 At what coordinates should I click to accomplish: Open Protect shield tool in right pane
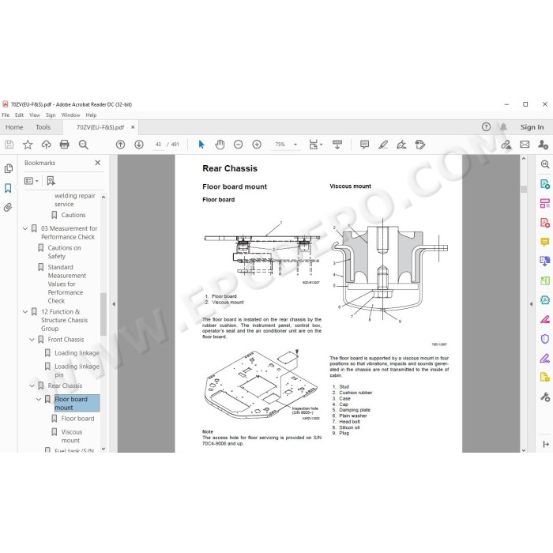(x=544, y=339)
